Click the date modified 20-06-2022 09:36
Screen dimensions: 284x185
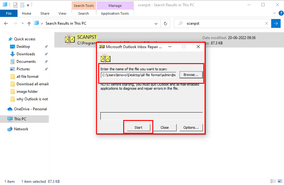241,37
